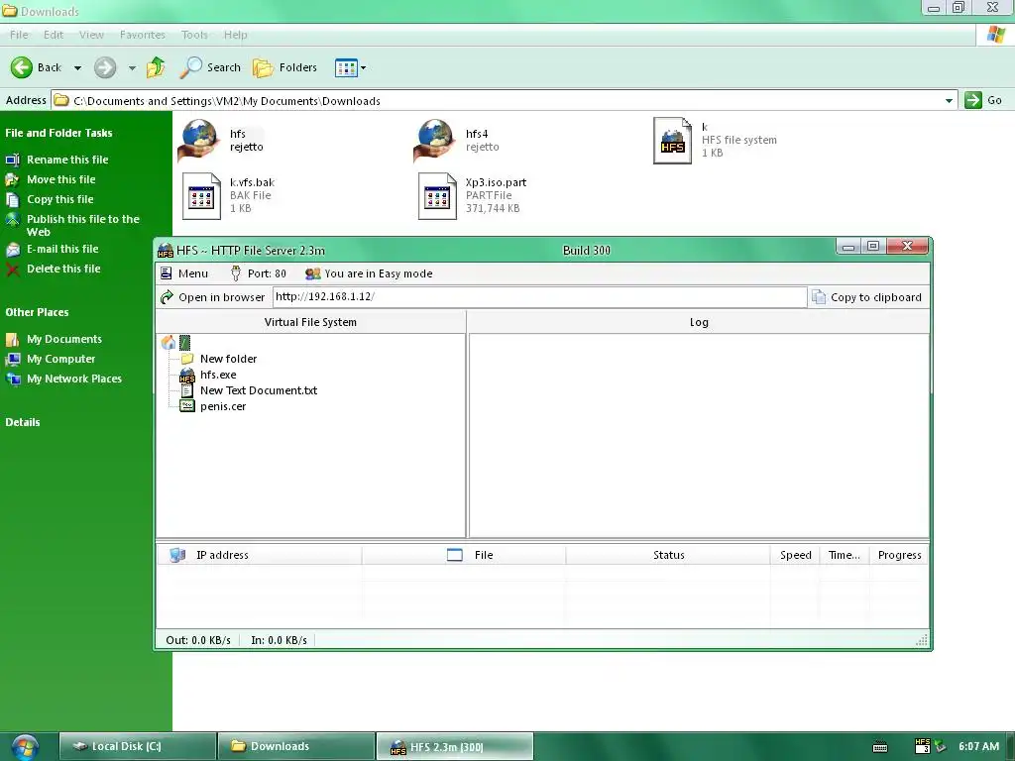Click the Back button in Downloads window
Viewport: 1015px width, 761px height.
(x=37, y=67)
